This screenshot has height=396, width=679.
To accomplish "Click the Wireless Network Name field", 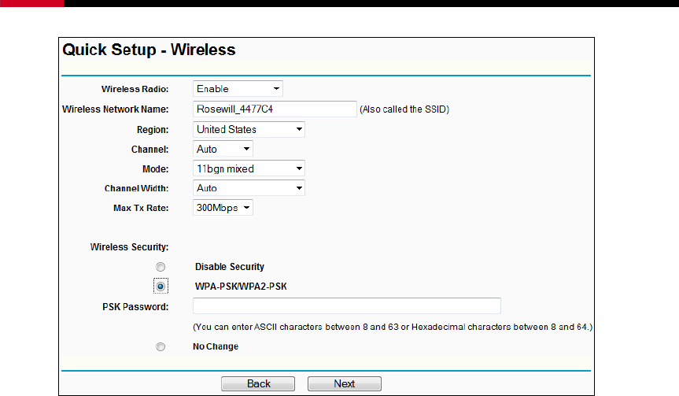I will point(275,109).
